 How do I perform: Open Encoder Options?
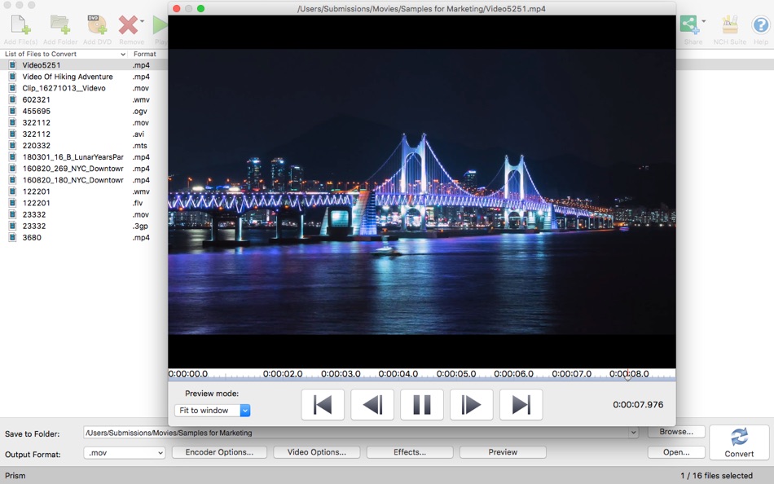pos(218,454)
